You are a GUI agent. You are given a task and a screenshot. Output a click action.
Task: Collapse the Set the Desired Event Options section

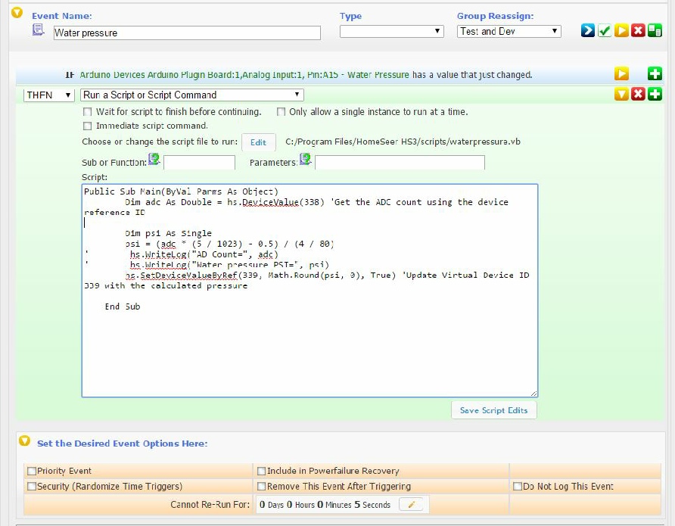tap(24, 442)
